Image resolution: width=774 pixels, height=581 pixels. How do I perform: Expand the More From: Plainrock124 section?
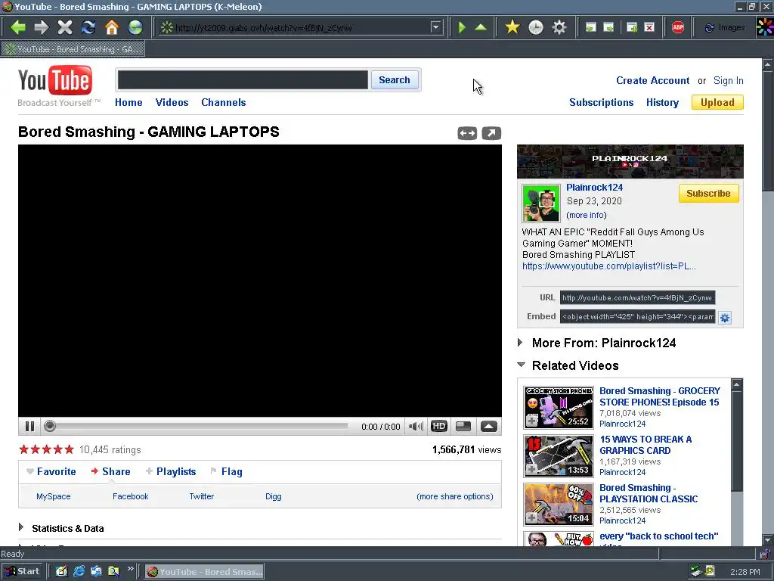pyautogui.click(x=597, y=343)
